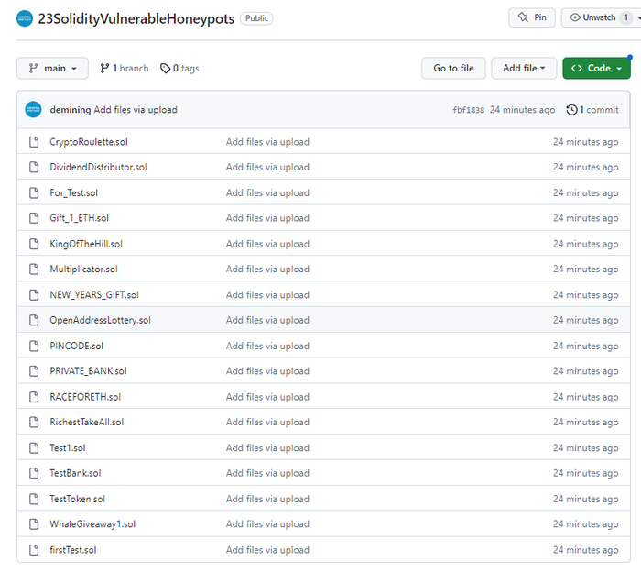Click the repository owner avatar beside the title
641x572 pixels.
coord(25,18)
